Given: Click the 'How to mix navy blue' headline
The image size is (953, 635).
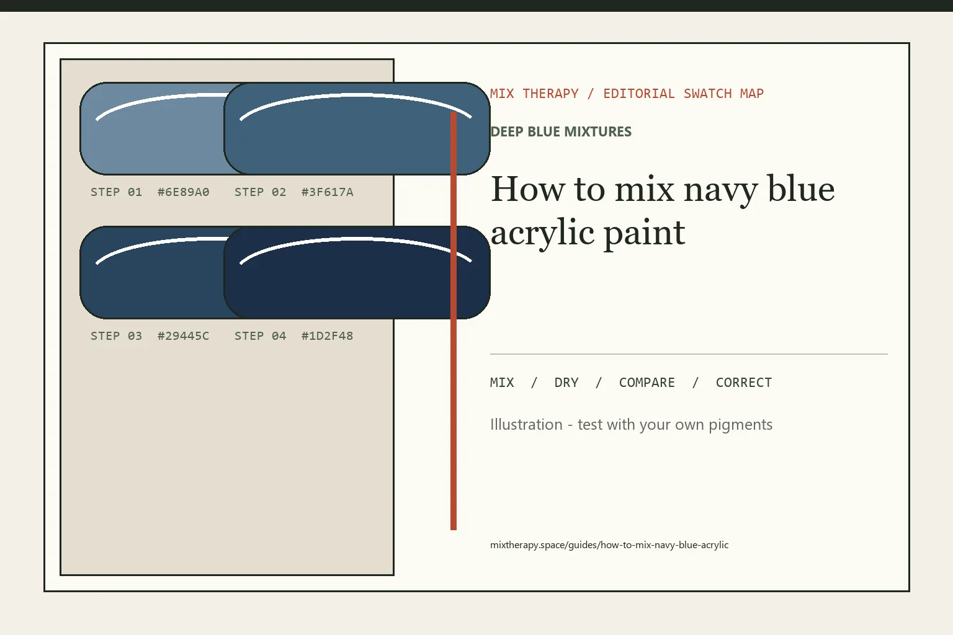Looking at the screenshot, I should (x=663, y=189).
